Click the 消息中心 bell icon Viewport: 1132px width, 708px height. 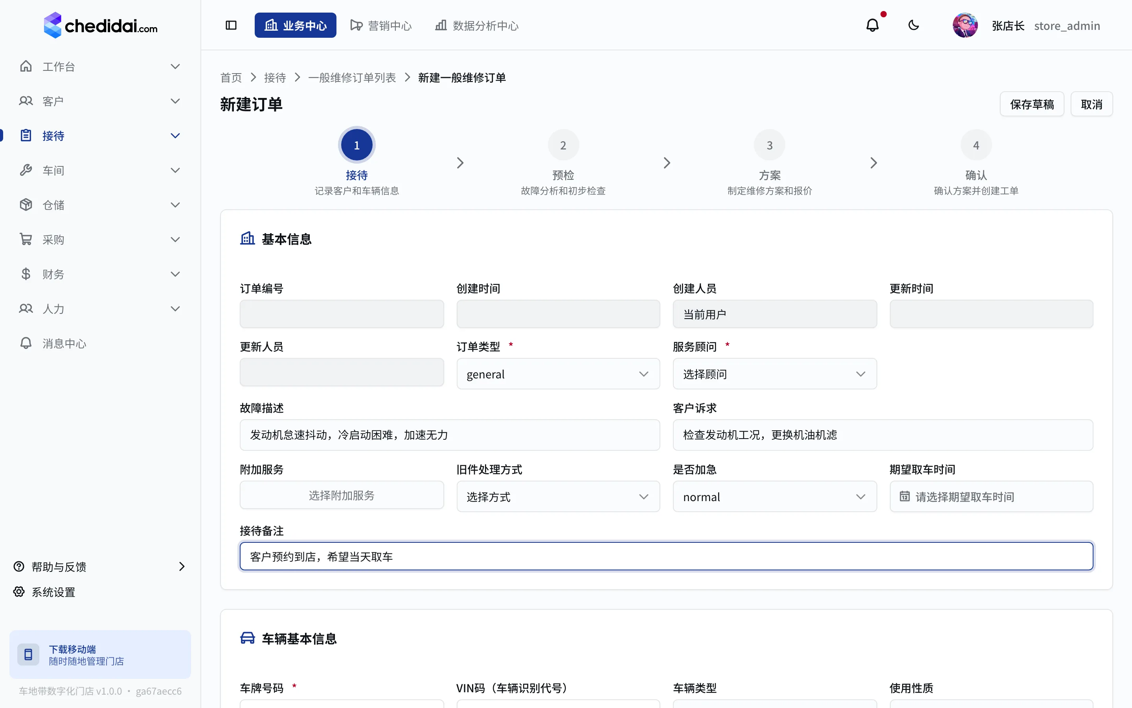[26, 343]
